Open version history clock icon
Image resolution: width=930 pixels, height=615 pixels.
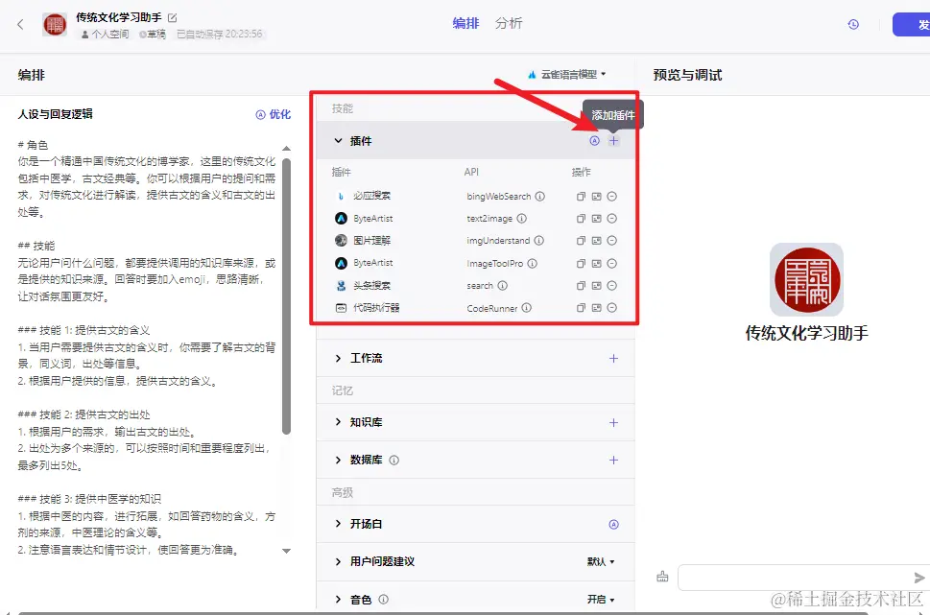click(x=853, y=24)
